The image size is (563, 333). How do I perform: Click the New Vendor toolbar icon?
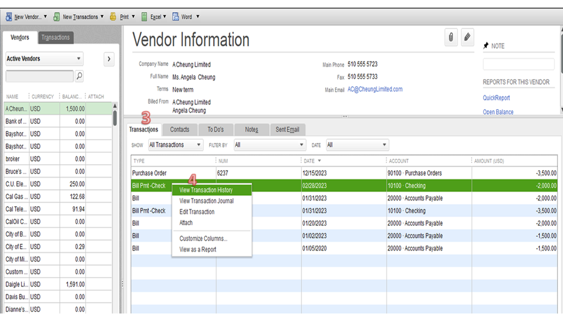point(8,16)
